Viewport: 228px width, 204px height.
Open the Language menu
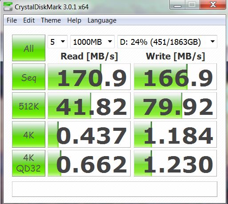pos(102,20)
